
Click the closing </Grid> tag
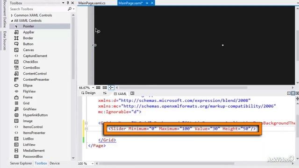(x=107, y=140)
